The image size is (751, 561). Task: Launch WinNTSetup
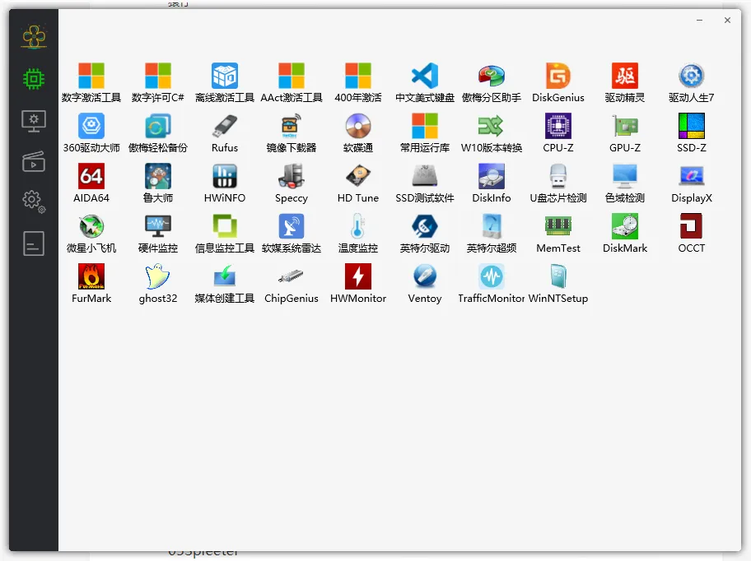[558, 276]
